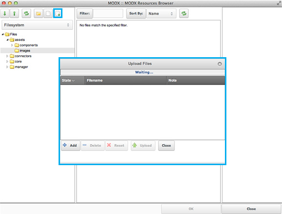The image size is (282, 214).
Task: Sort by the State column header
Action: click(73, 80)
